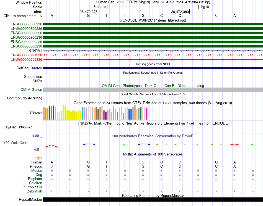The image size is (263, 206).
Task: Open GENCODE V50lift37 track title
Action: point(153,20)
